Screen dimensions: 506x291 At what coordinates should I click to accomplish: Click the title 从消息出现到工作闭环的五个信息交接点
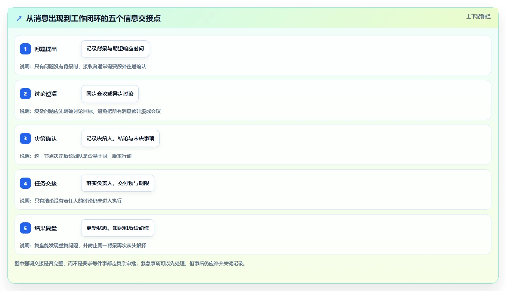click(93, 18)
